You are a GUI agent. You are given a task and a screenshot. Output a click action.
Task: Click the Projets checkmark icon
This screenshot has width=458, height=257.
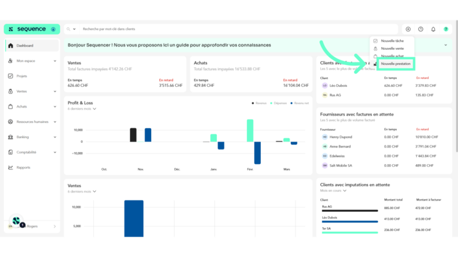(11, 76)
